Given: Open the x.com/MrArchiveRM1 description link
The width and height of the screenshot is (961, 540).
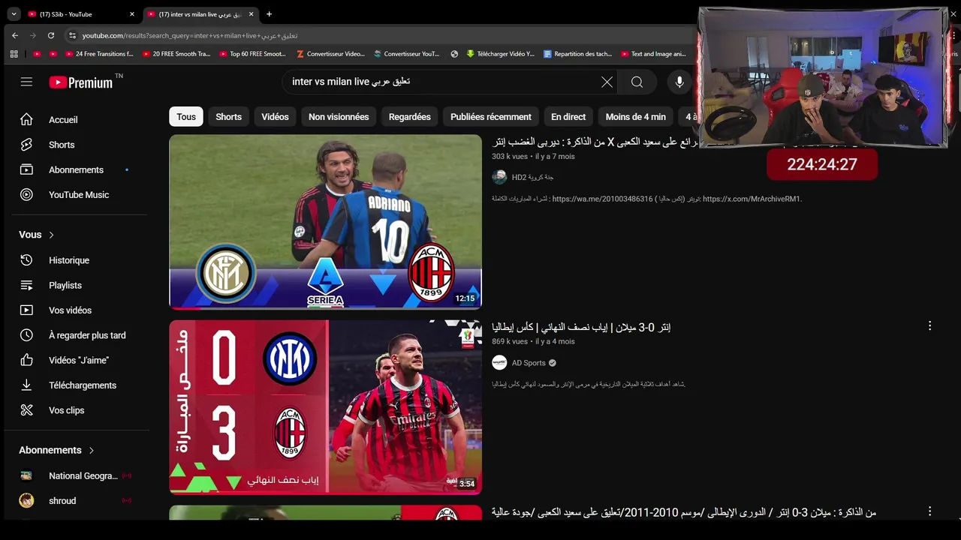Looking at the screenshot, I should pyautogui.click(x=752, y=199).
